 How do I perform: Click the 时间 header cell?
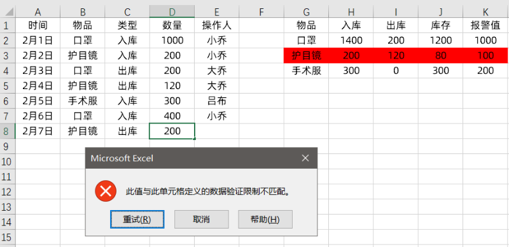[x=38, y=25]
